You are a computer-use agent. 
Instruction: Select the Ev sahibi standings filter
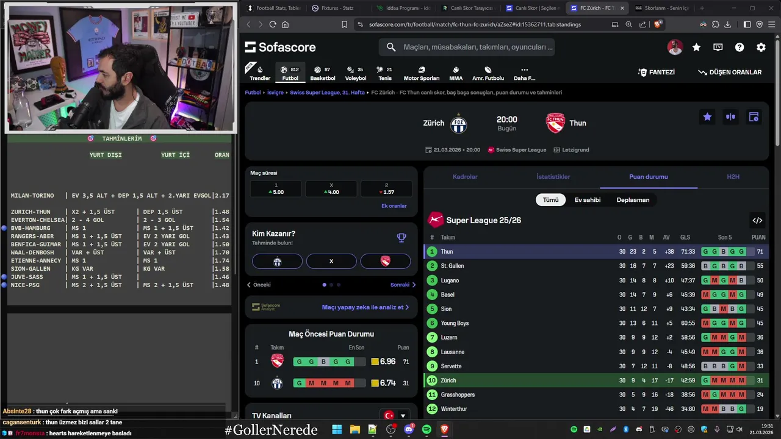pyautogui.click(x=587, y=200)
